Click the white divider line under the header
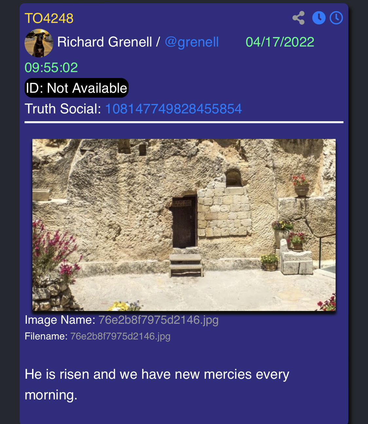 tap(184, 122)
